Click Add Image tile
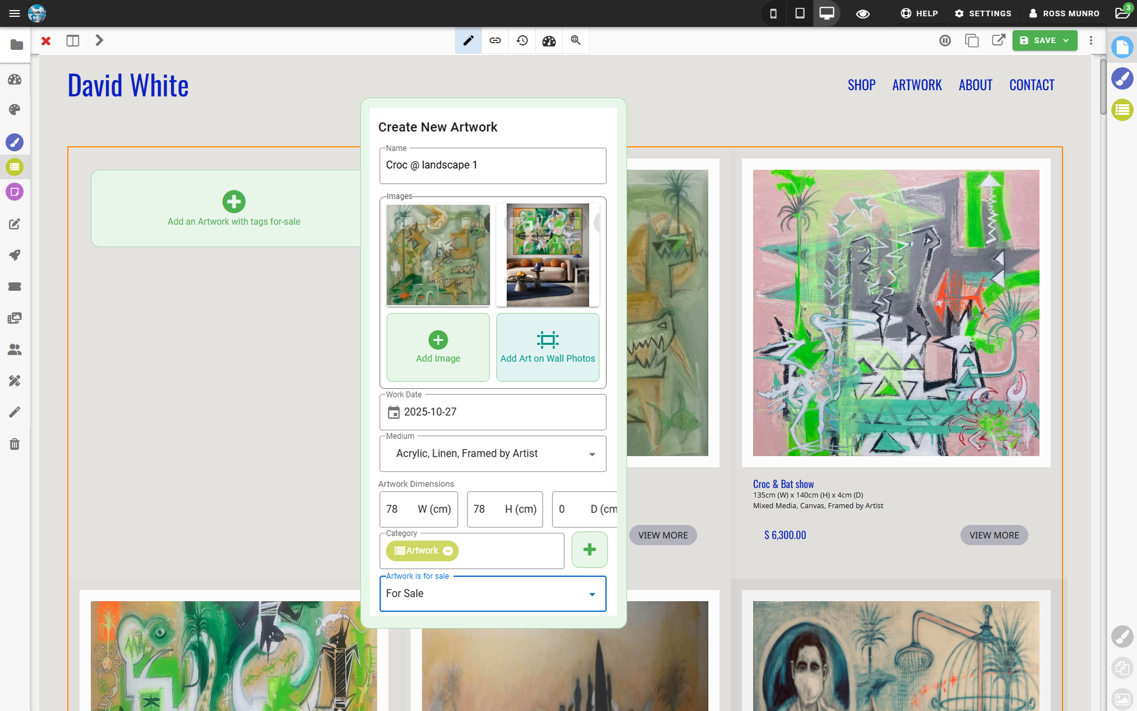The width and height of the screenshot is (1137, 711). tap(438, 347)
